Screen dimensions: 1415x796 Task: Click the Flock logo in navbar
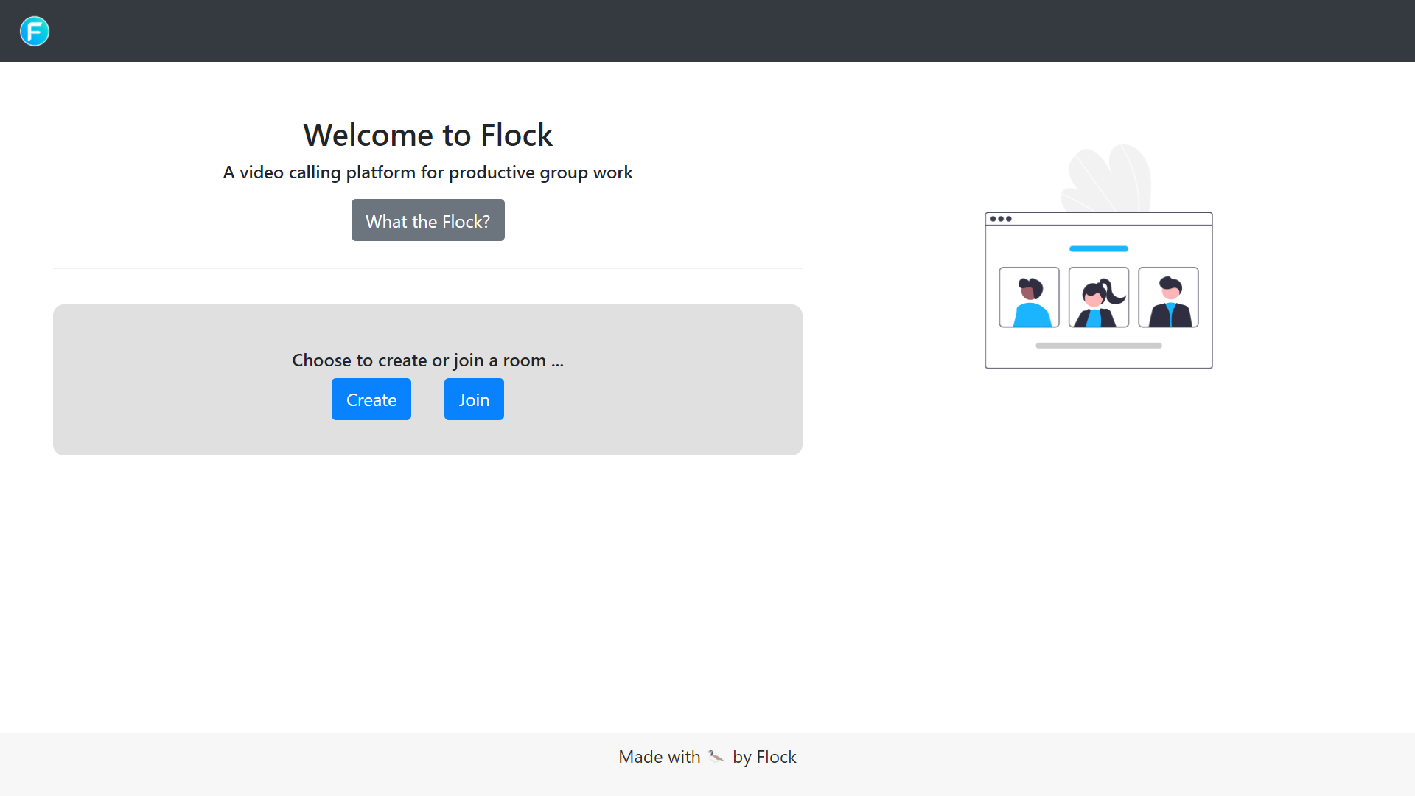[35, 31]
